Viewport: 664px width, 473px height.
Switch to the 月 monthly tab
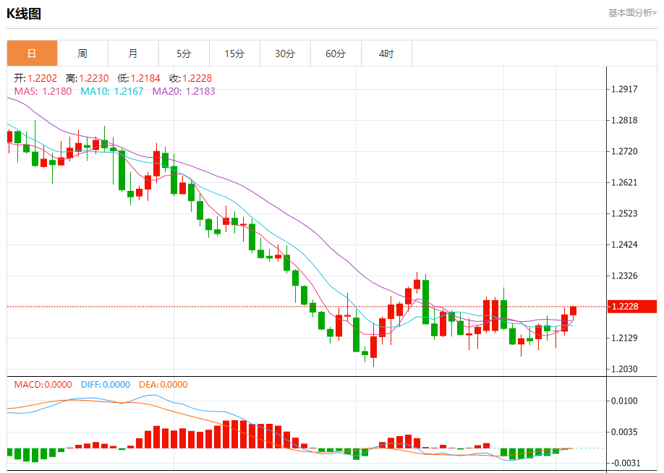point(133,54)
